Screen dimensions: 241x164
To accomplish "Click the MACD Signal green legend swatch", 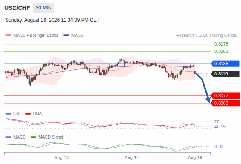I will pyautogui.click(x=33, y=137).
